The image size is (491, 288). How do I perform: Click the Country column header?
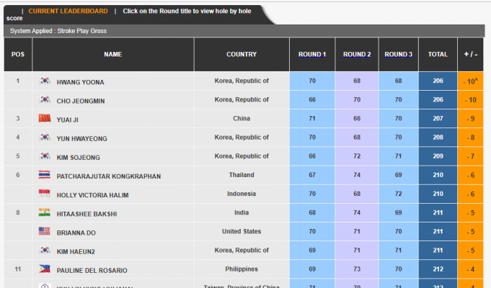click(242, 54)
